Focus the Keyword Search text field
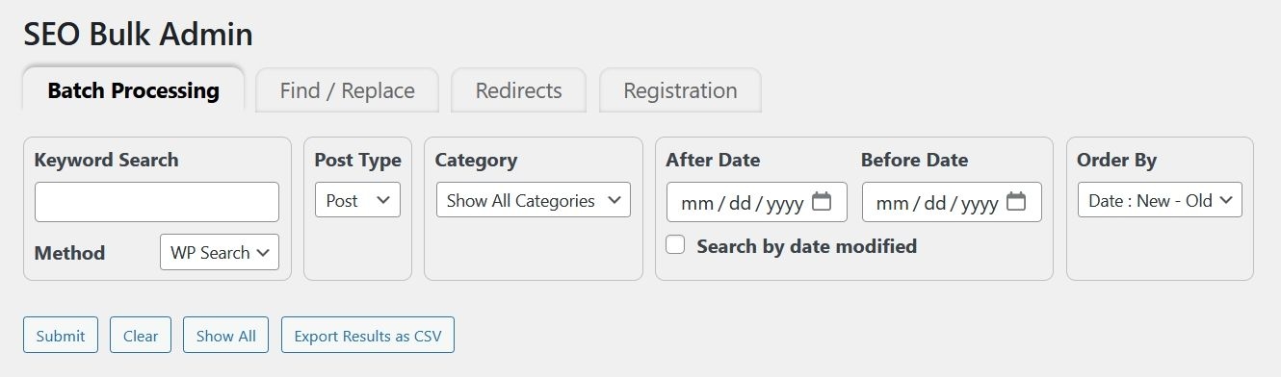The height and width of the screenshot is (377, 1281). 157,202
